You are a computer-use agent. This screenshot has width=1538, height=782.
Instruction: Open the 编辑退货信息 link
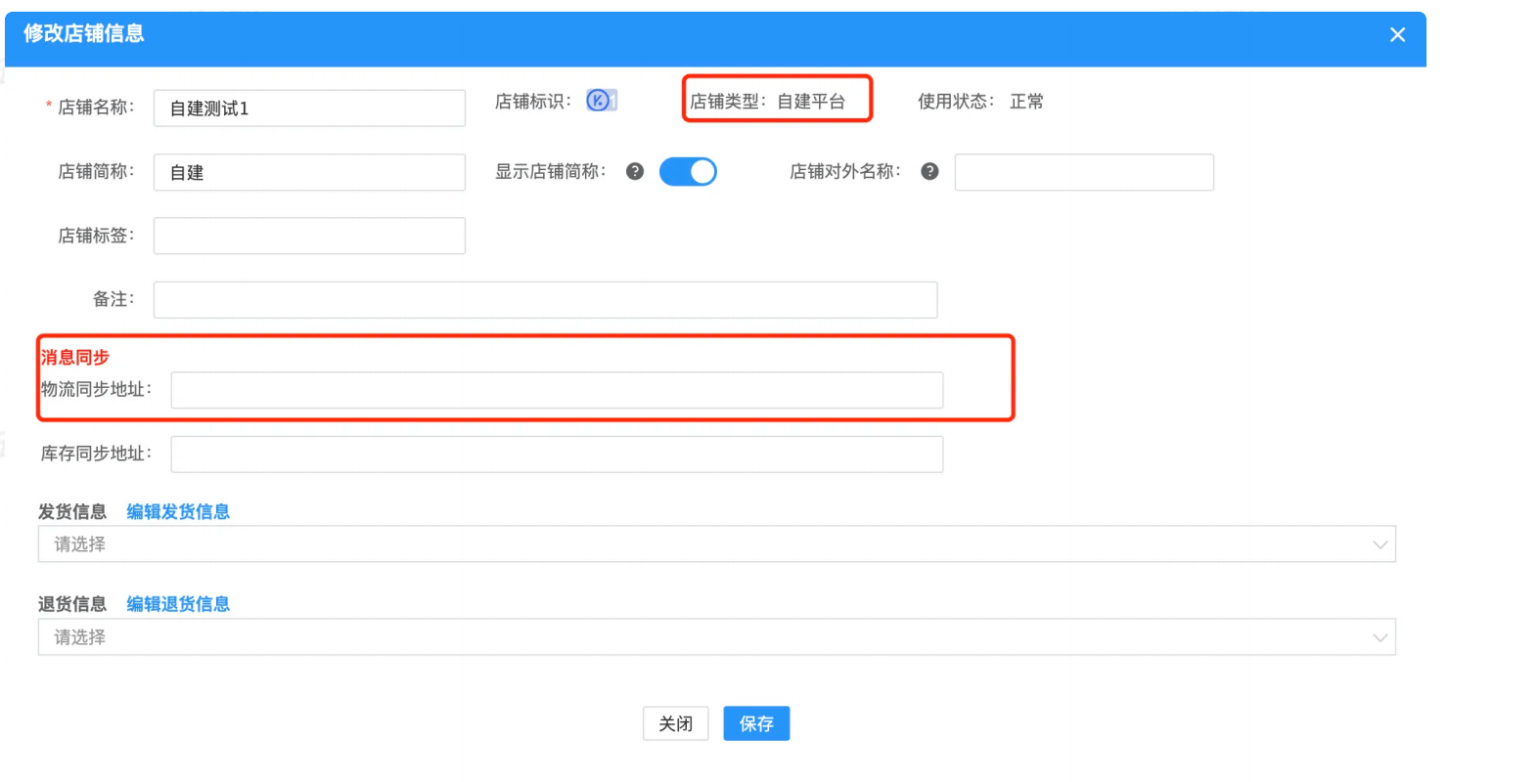[x=178, y=604]
